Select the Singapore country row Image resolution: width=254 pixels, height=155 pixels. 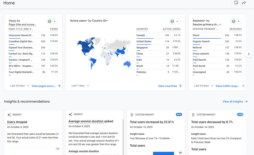pyautogui.click(x=158, y=48)
